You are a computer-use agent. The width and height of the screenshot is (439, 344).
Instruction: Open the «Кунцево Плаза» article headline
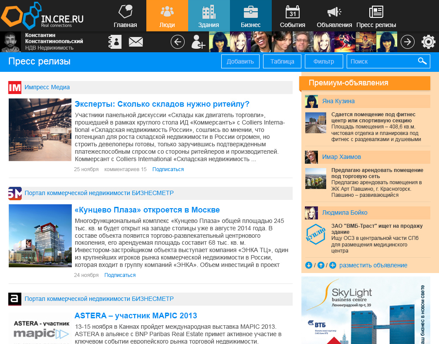coord(147,210)
